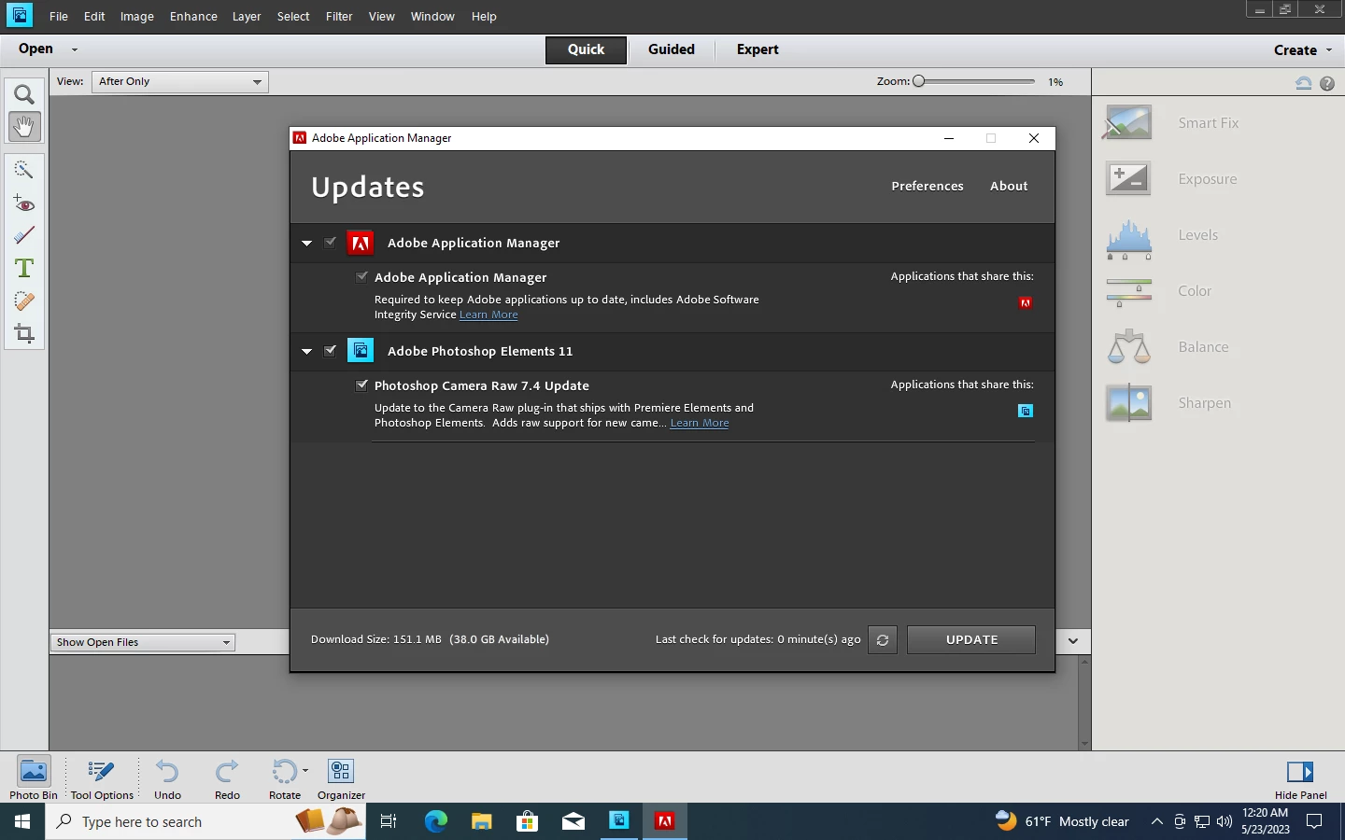
Task: Select the Crop tool
Action: (24, 333)
